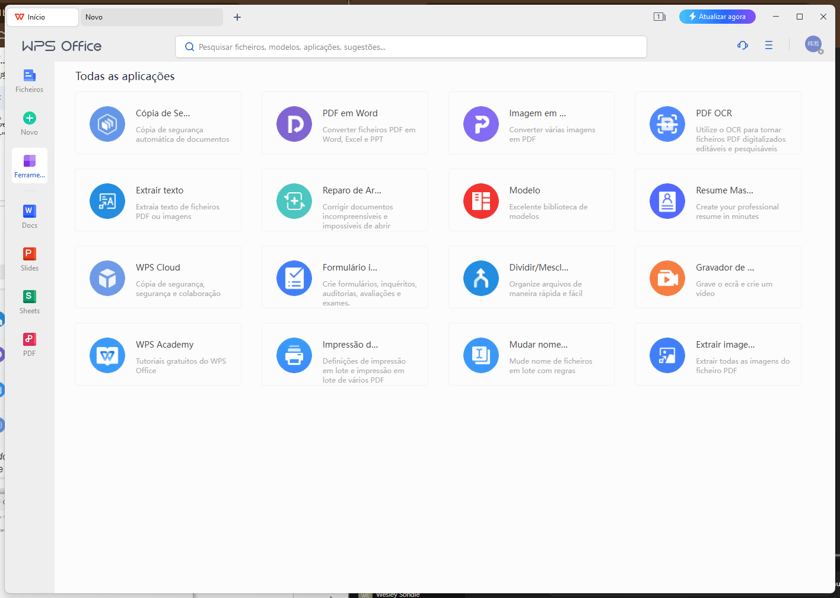Image resolution: width=840 pixels, height=598 pixels.
Task: Click the Atualizar agora button
Action: coord(717,17)
